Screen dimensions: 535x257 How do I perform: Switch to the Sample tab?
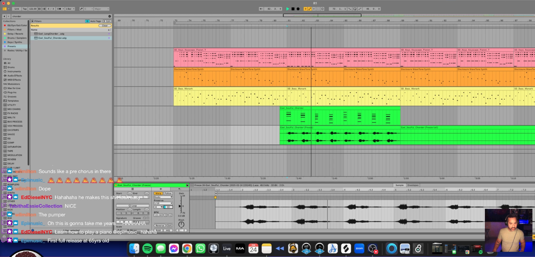click(x=400, y=185)
